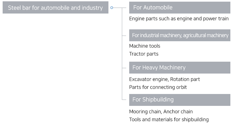Open the For Automobile header
The height and width of the screenshot is (125, 234).
coord(180,8)
